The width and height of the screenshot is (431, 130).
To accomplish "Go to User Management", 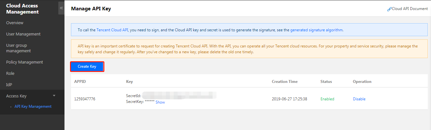I will (x=23, y=34).
